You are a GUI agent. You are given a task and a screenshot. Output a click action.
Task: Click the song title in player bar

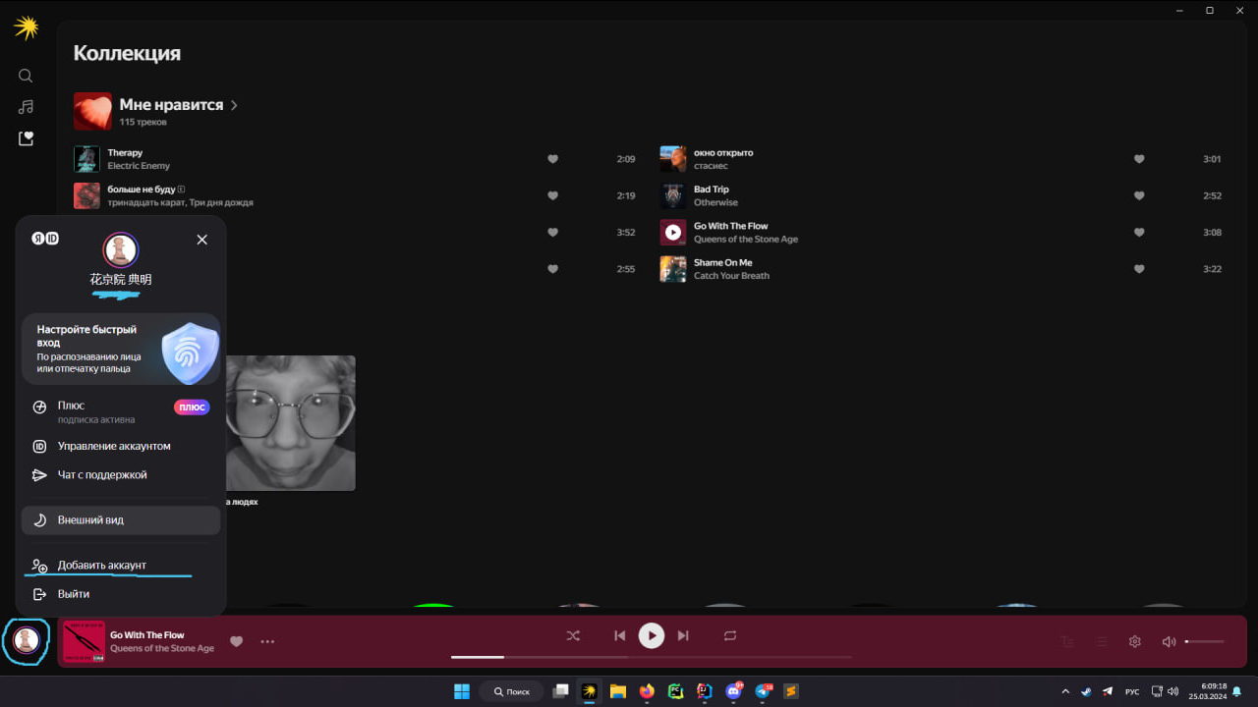[147, 635]
